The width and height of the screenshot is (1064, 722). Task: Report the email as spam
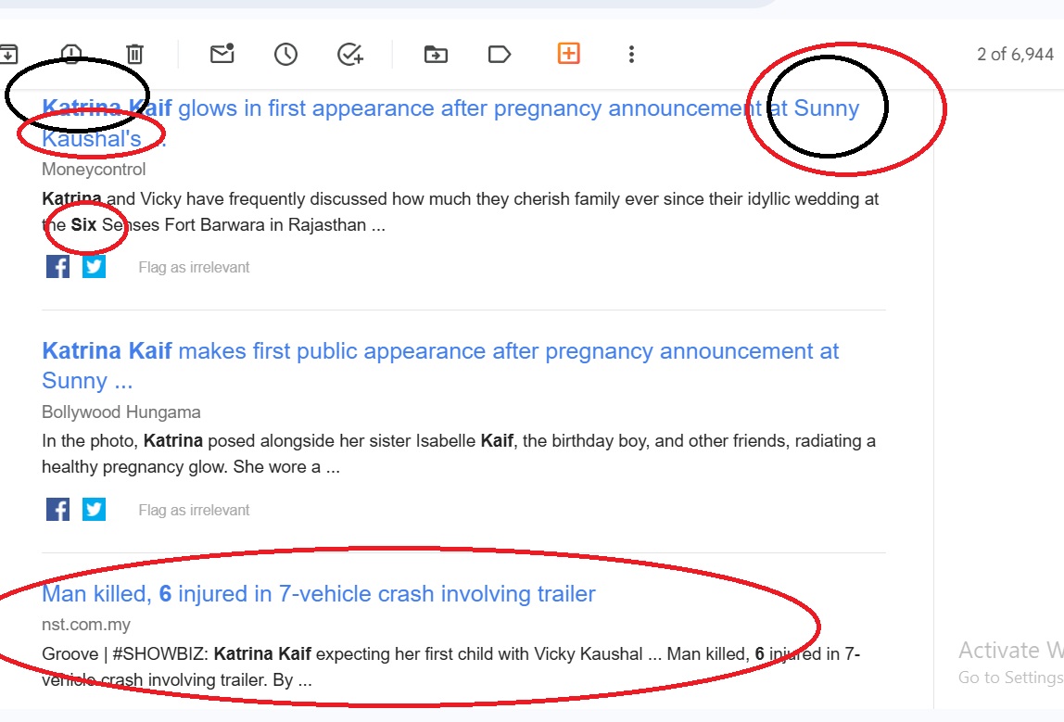(71, 54)
